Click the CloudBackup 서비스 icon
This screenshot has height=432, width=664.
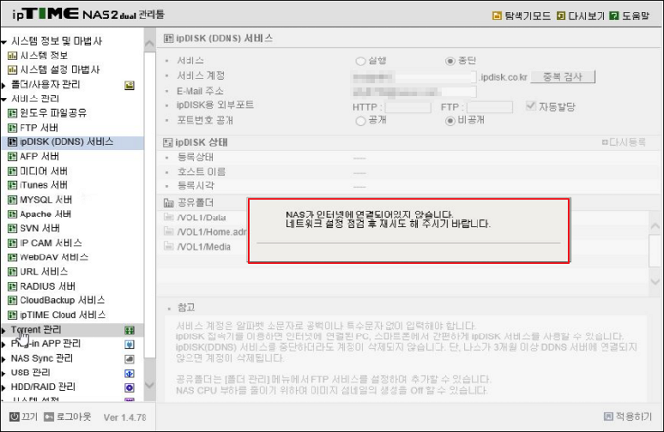coord(13,300)
